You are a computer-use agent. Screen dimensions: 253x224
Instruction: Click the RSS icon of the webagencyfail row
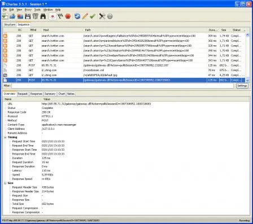click(x=5, y=36)
